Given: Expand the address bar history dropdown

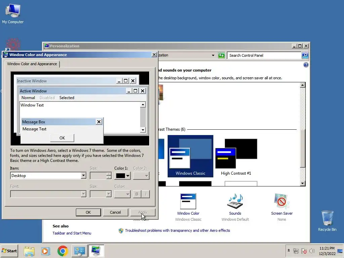Looking at the screenshot, I should pos(213,55).
